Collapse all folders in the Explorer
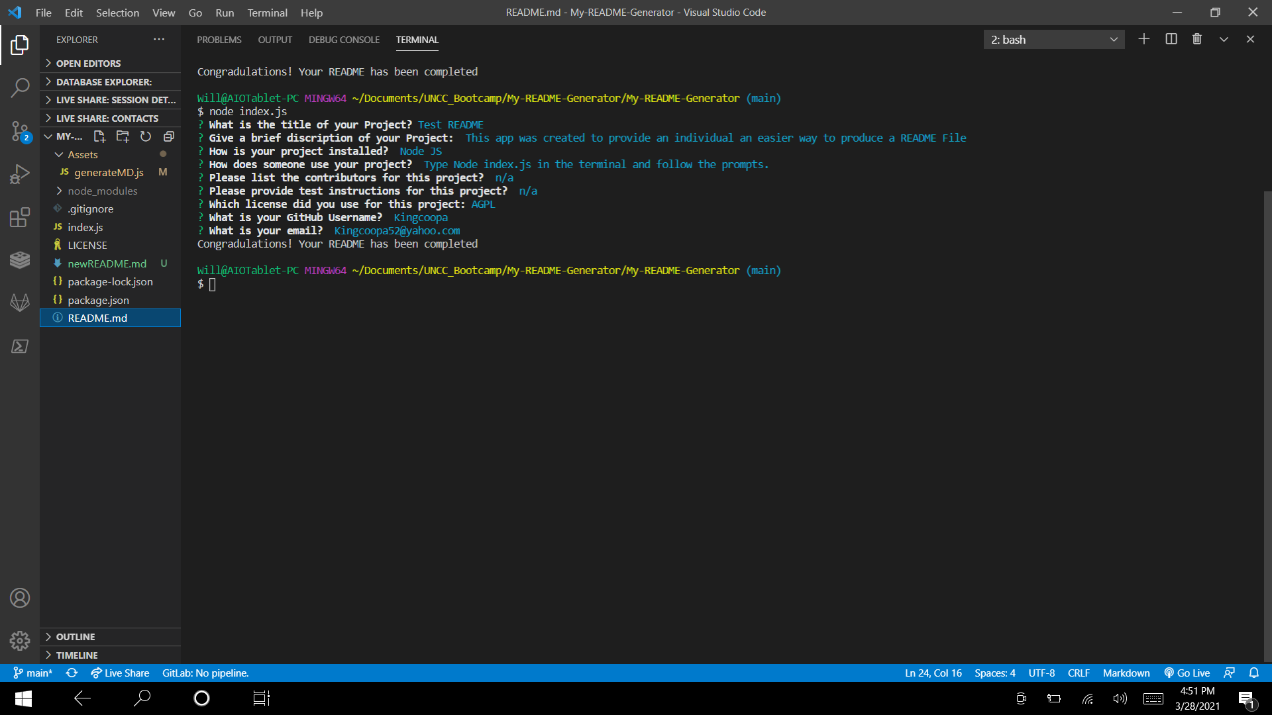The width and height of the screenshot is (1272, 715). click(168, 136)
